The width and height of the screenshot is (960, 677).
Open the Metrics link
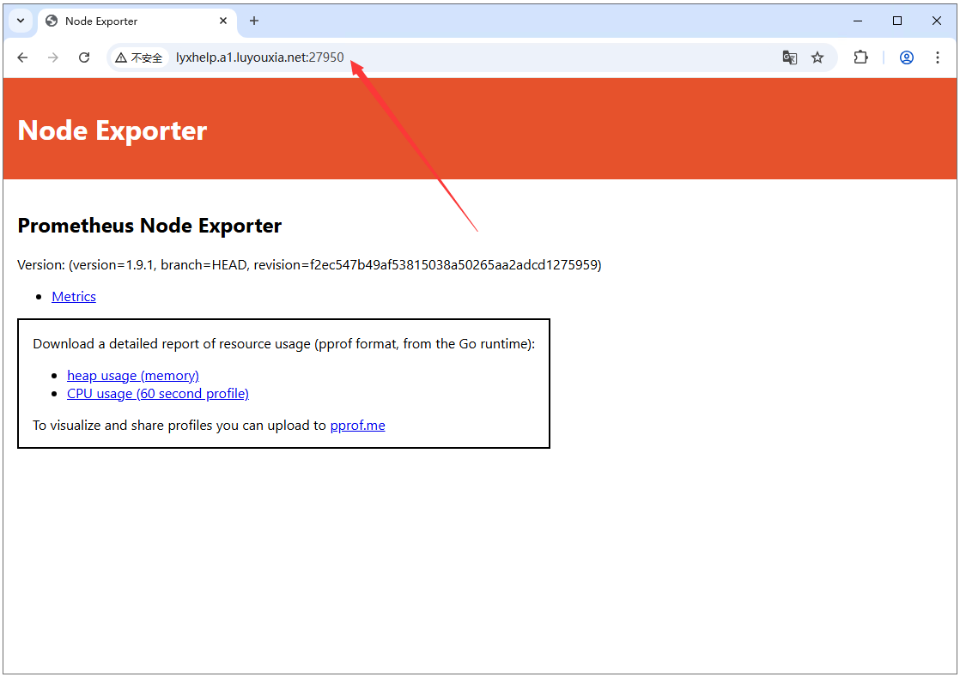(x=73, y=296)
